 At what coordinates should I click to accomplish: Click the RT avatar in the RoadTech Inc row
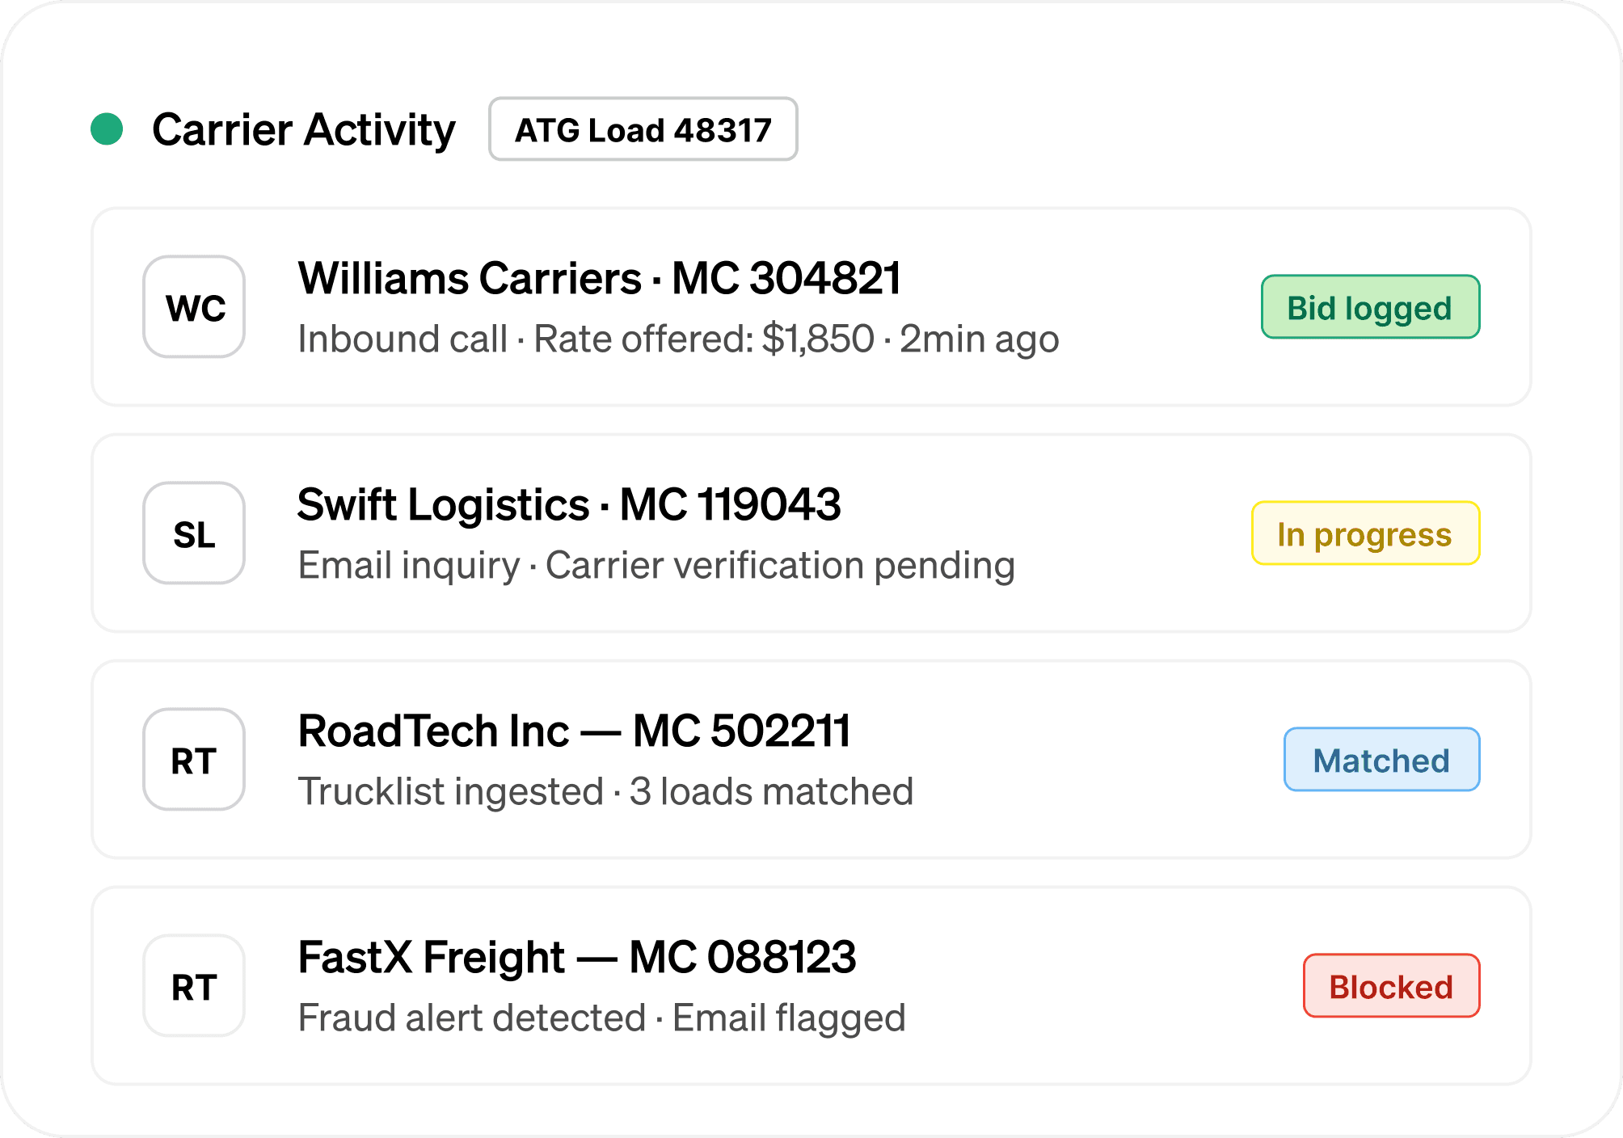click(194, 760)
